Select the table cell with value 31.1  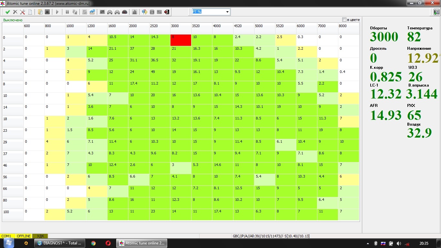[139, 63]
